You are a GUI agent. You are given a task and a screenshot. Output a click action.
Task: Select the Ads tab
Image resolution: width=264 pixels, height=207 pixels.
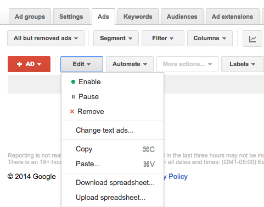[x=103, y=17]
